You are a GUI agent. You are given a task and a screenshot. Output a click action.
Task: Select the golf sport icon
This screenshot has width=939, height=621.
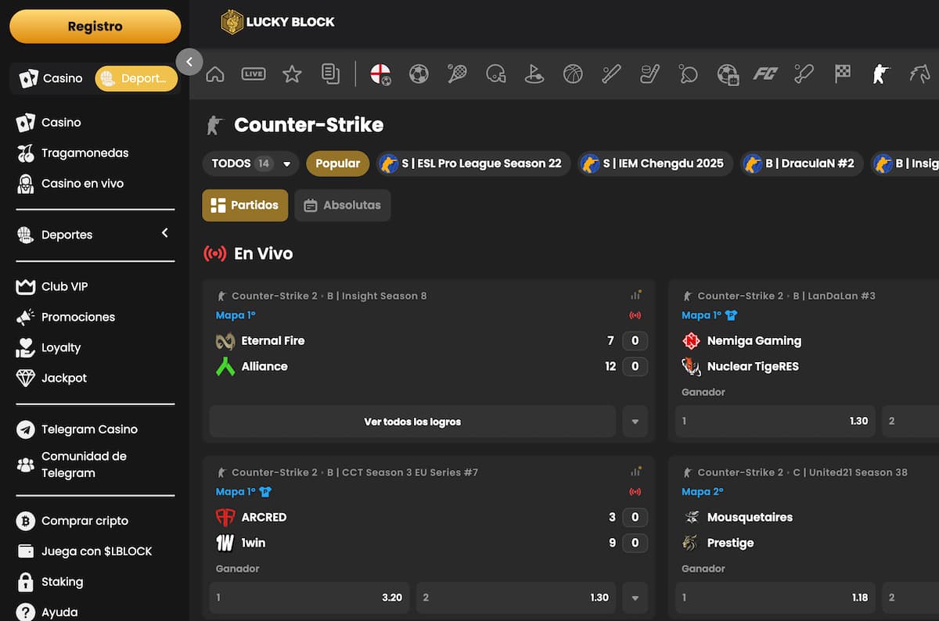534,74
